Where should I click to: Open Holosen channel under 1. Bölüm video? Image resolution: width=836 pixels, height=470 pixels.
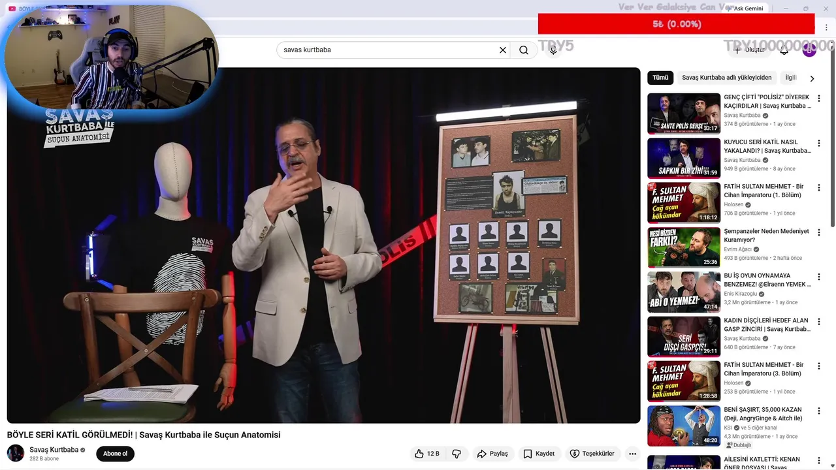(733, 204)
